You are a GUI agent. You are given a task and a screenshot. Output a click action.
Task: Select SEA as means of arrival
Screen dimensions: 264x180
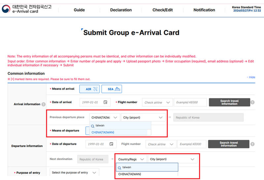tap(112, 89)
